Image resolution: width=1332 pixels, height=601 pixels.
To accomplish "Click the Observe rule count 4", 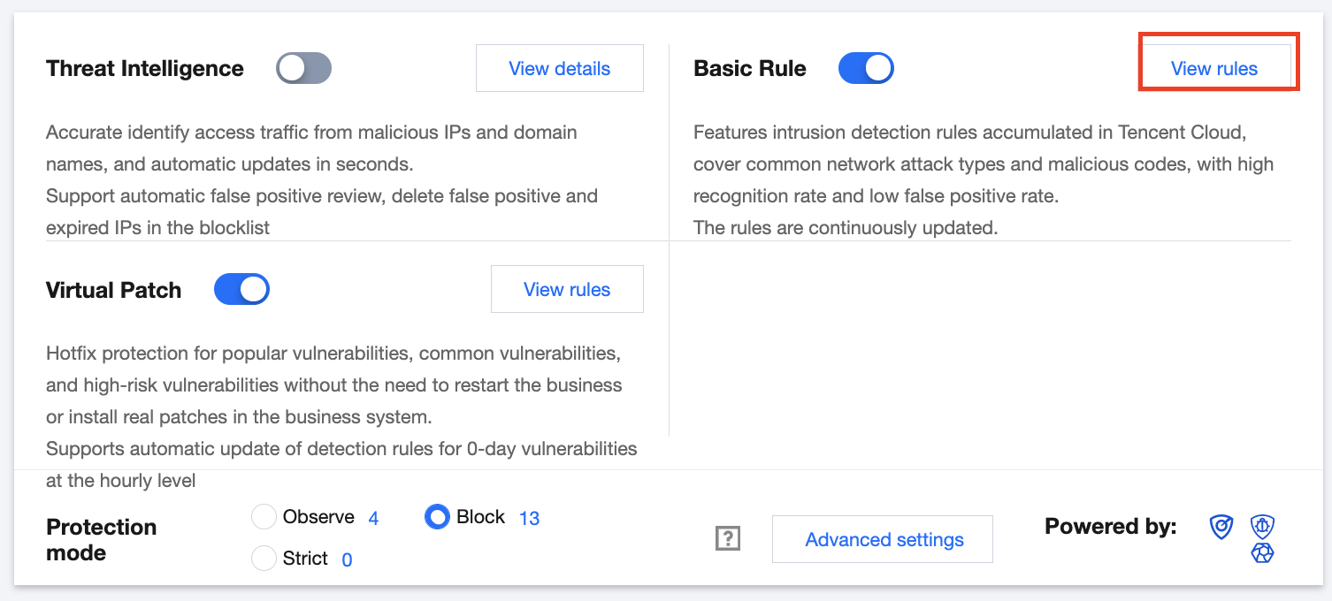I will (x=373, y=518).
